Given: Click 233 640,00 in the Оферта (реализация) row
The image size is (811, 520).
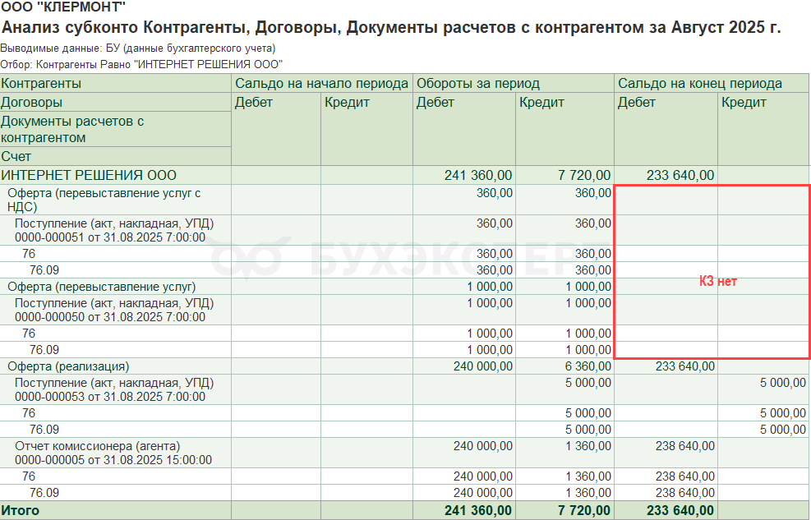Looking at the screenshot, I should click(685, 366).
